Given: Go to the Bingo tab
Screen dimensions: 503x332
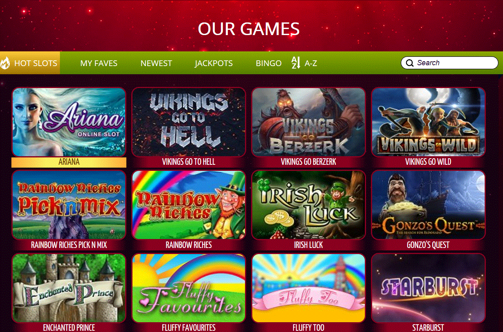Looking at the screenshot, I should coord(269,63).
